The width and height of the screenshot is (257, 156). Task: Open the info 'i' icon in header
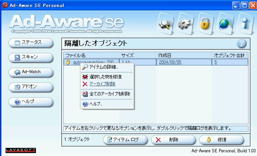pos(246,24)
